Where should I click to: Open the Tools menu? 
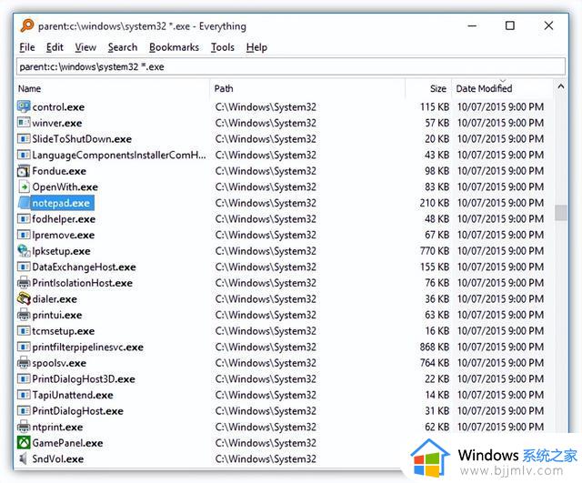click(x=223, y=47)
